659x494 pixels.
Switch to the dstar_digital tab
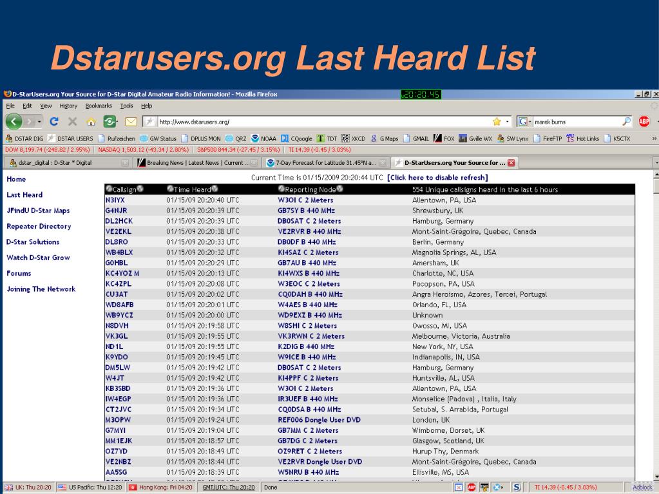[x=68, y=162]
